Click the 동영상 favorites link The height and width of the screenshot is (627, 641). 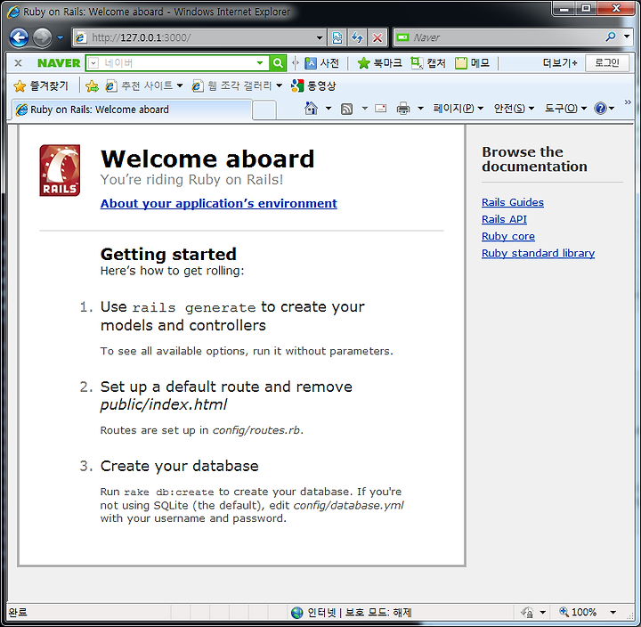pyautogui.click(x=313, y=85)
